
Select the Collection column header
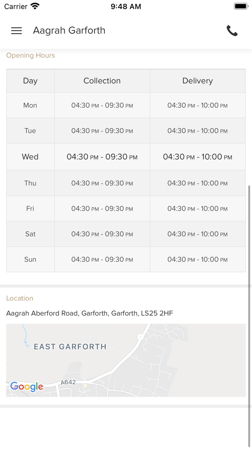point(102,80)
